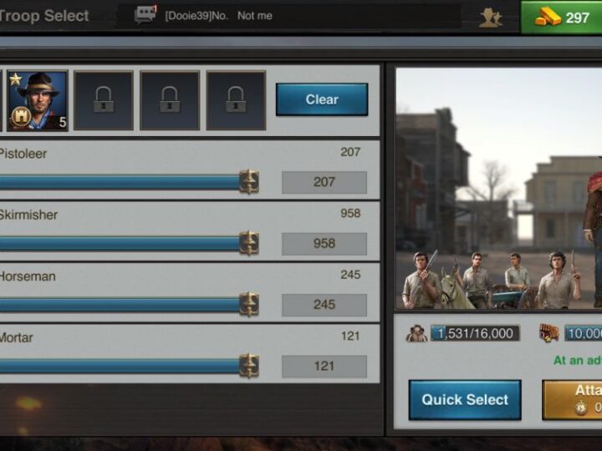Edit the Horseman count field 245
The height and width of the screenshot is (451, 602).
pos(324,305)
